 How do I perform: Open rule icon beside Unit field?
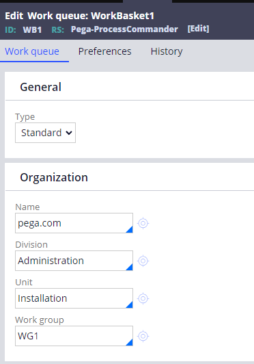click(x=143, y=298)
